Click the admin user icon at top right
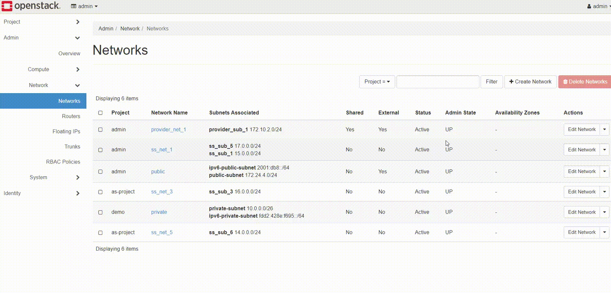Viewport: 611px width, 293px height. coord(589,7)
